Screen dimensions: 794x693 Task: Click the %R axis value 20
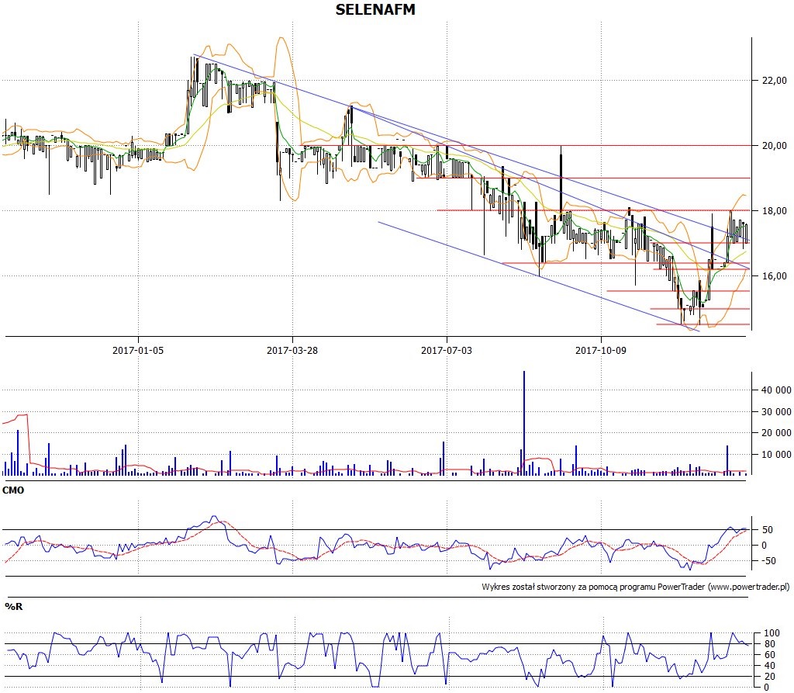[769, 677]
